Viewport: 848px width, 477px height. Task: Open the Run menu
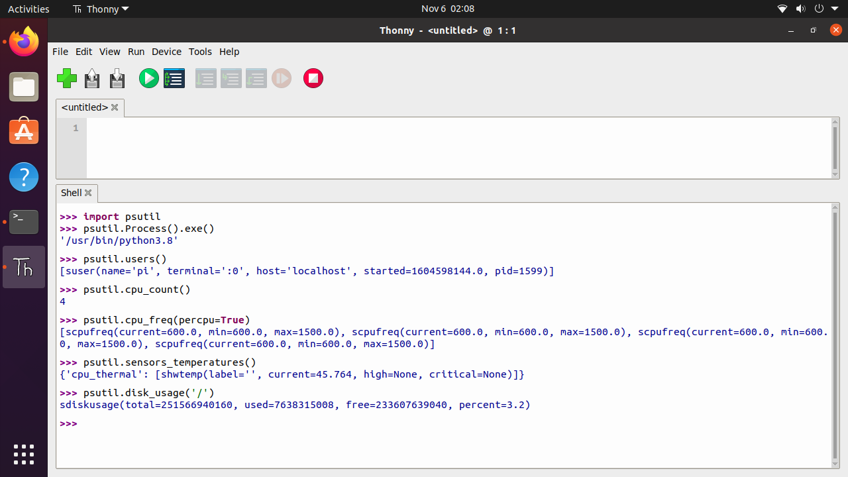(136, 52)
